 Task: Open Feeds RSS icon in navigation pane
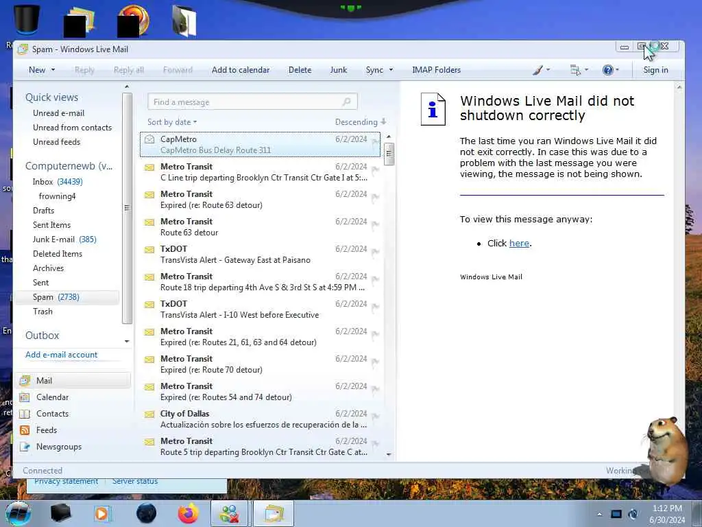[25, 430]
